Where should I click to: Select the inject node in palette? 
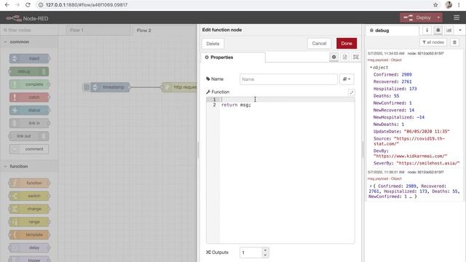[x=29, y=58]
